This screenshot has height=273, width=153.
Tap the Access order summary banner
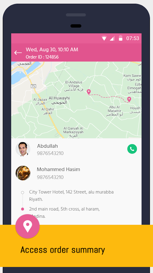pyautogui.click(x=76, y=246)
